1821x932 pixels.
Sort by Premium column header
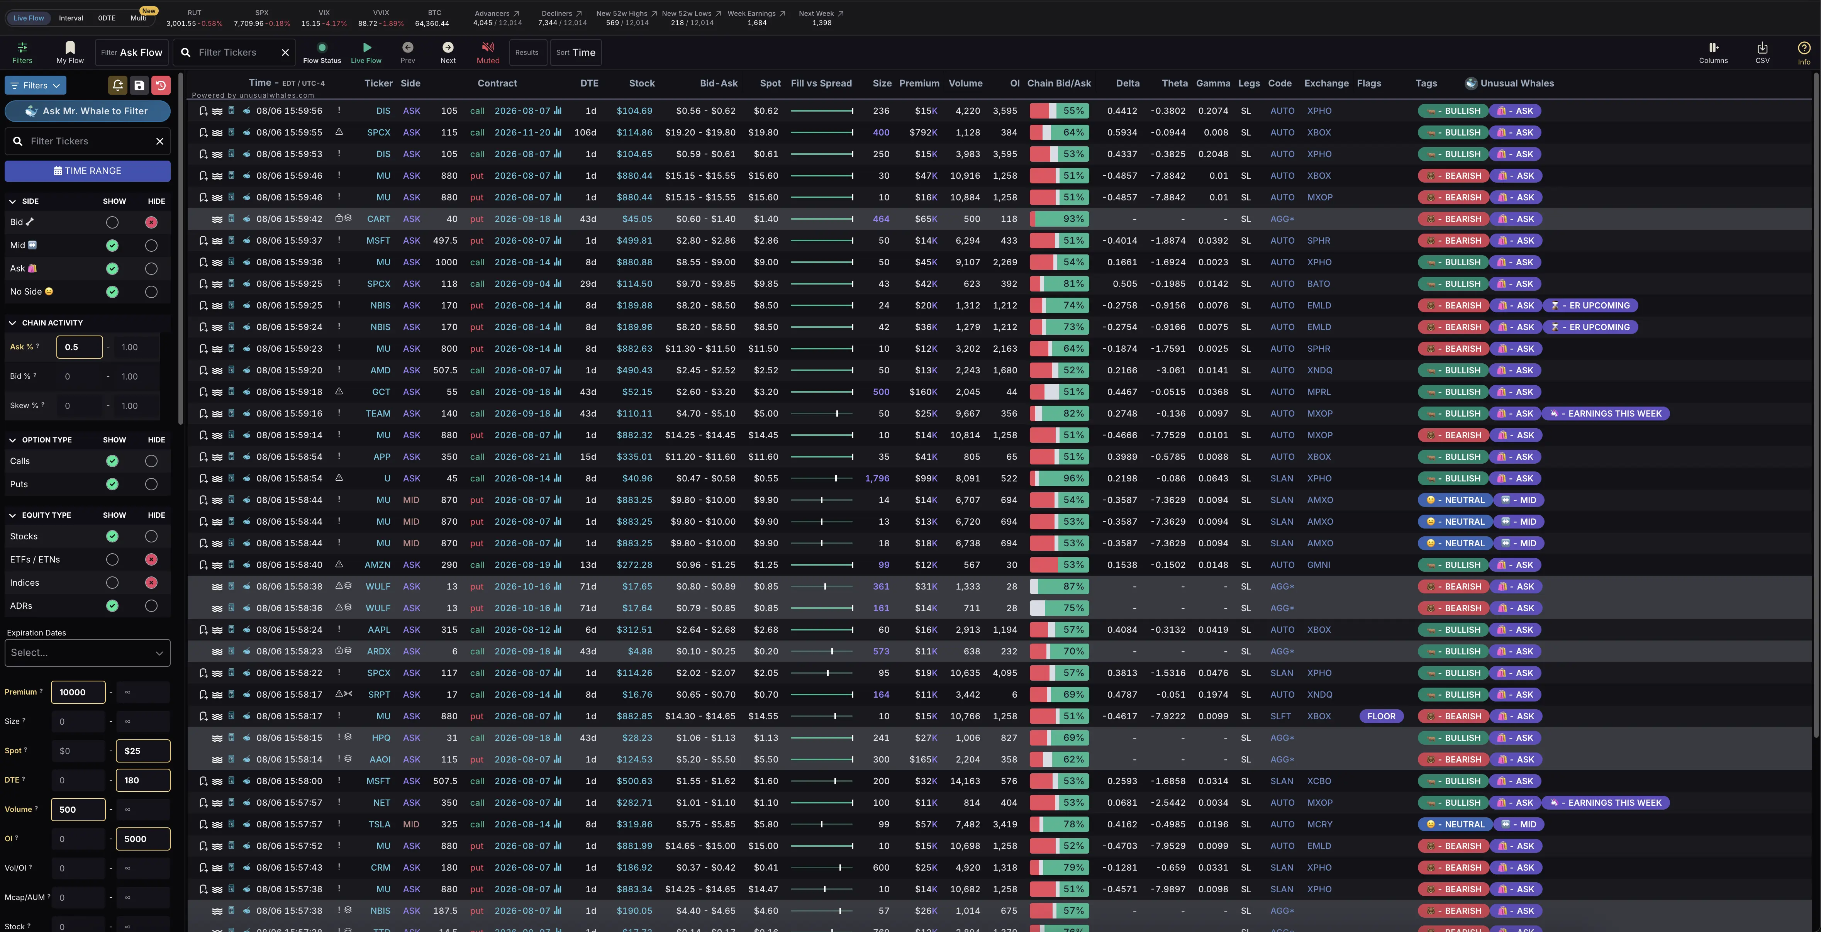919,83
